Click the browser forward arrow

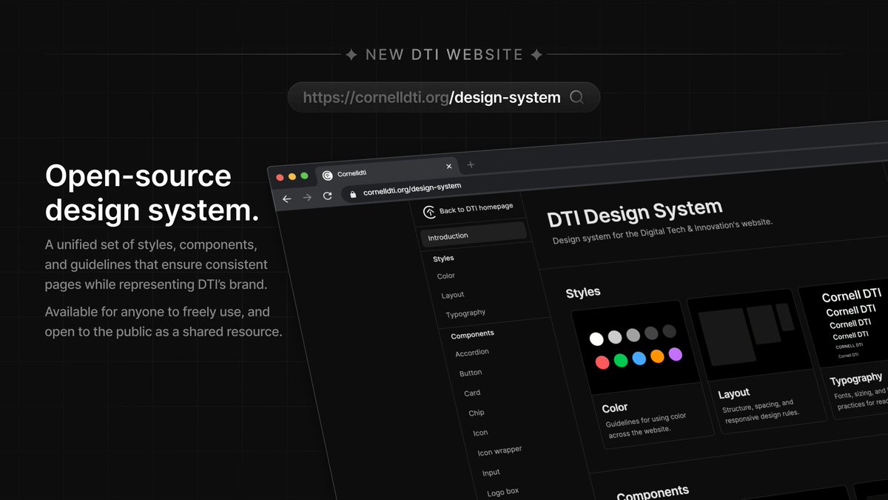(x=307, y=197)
